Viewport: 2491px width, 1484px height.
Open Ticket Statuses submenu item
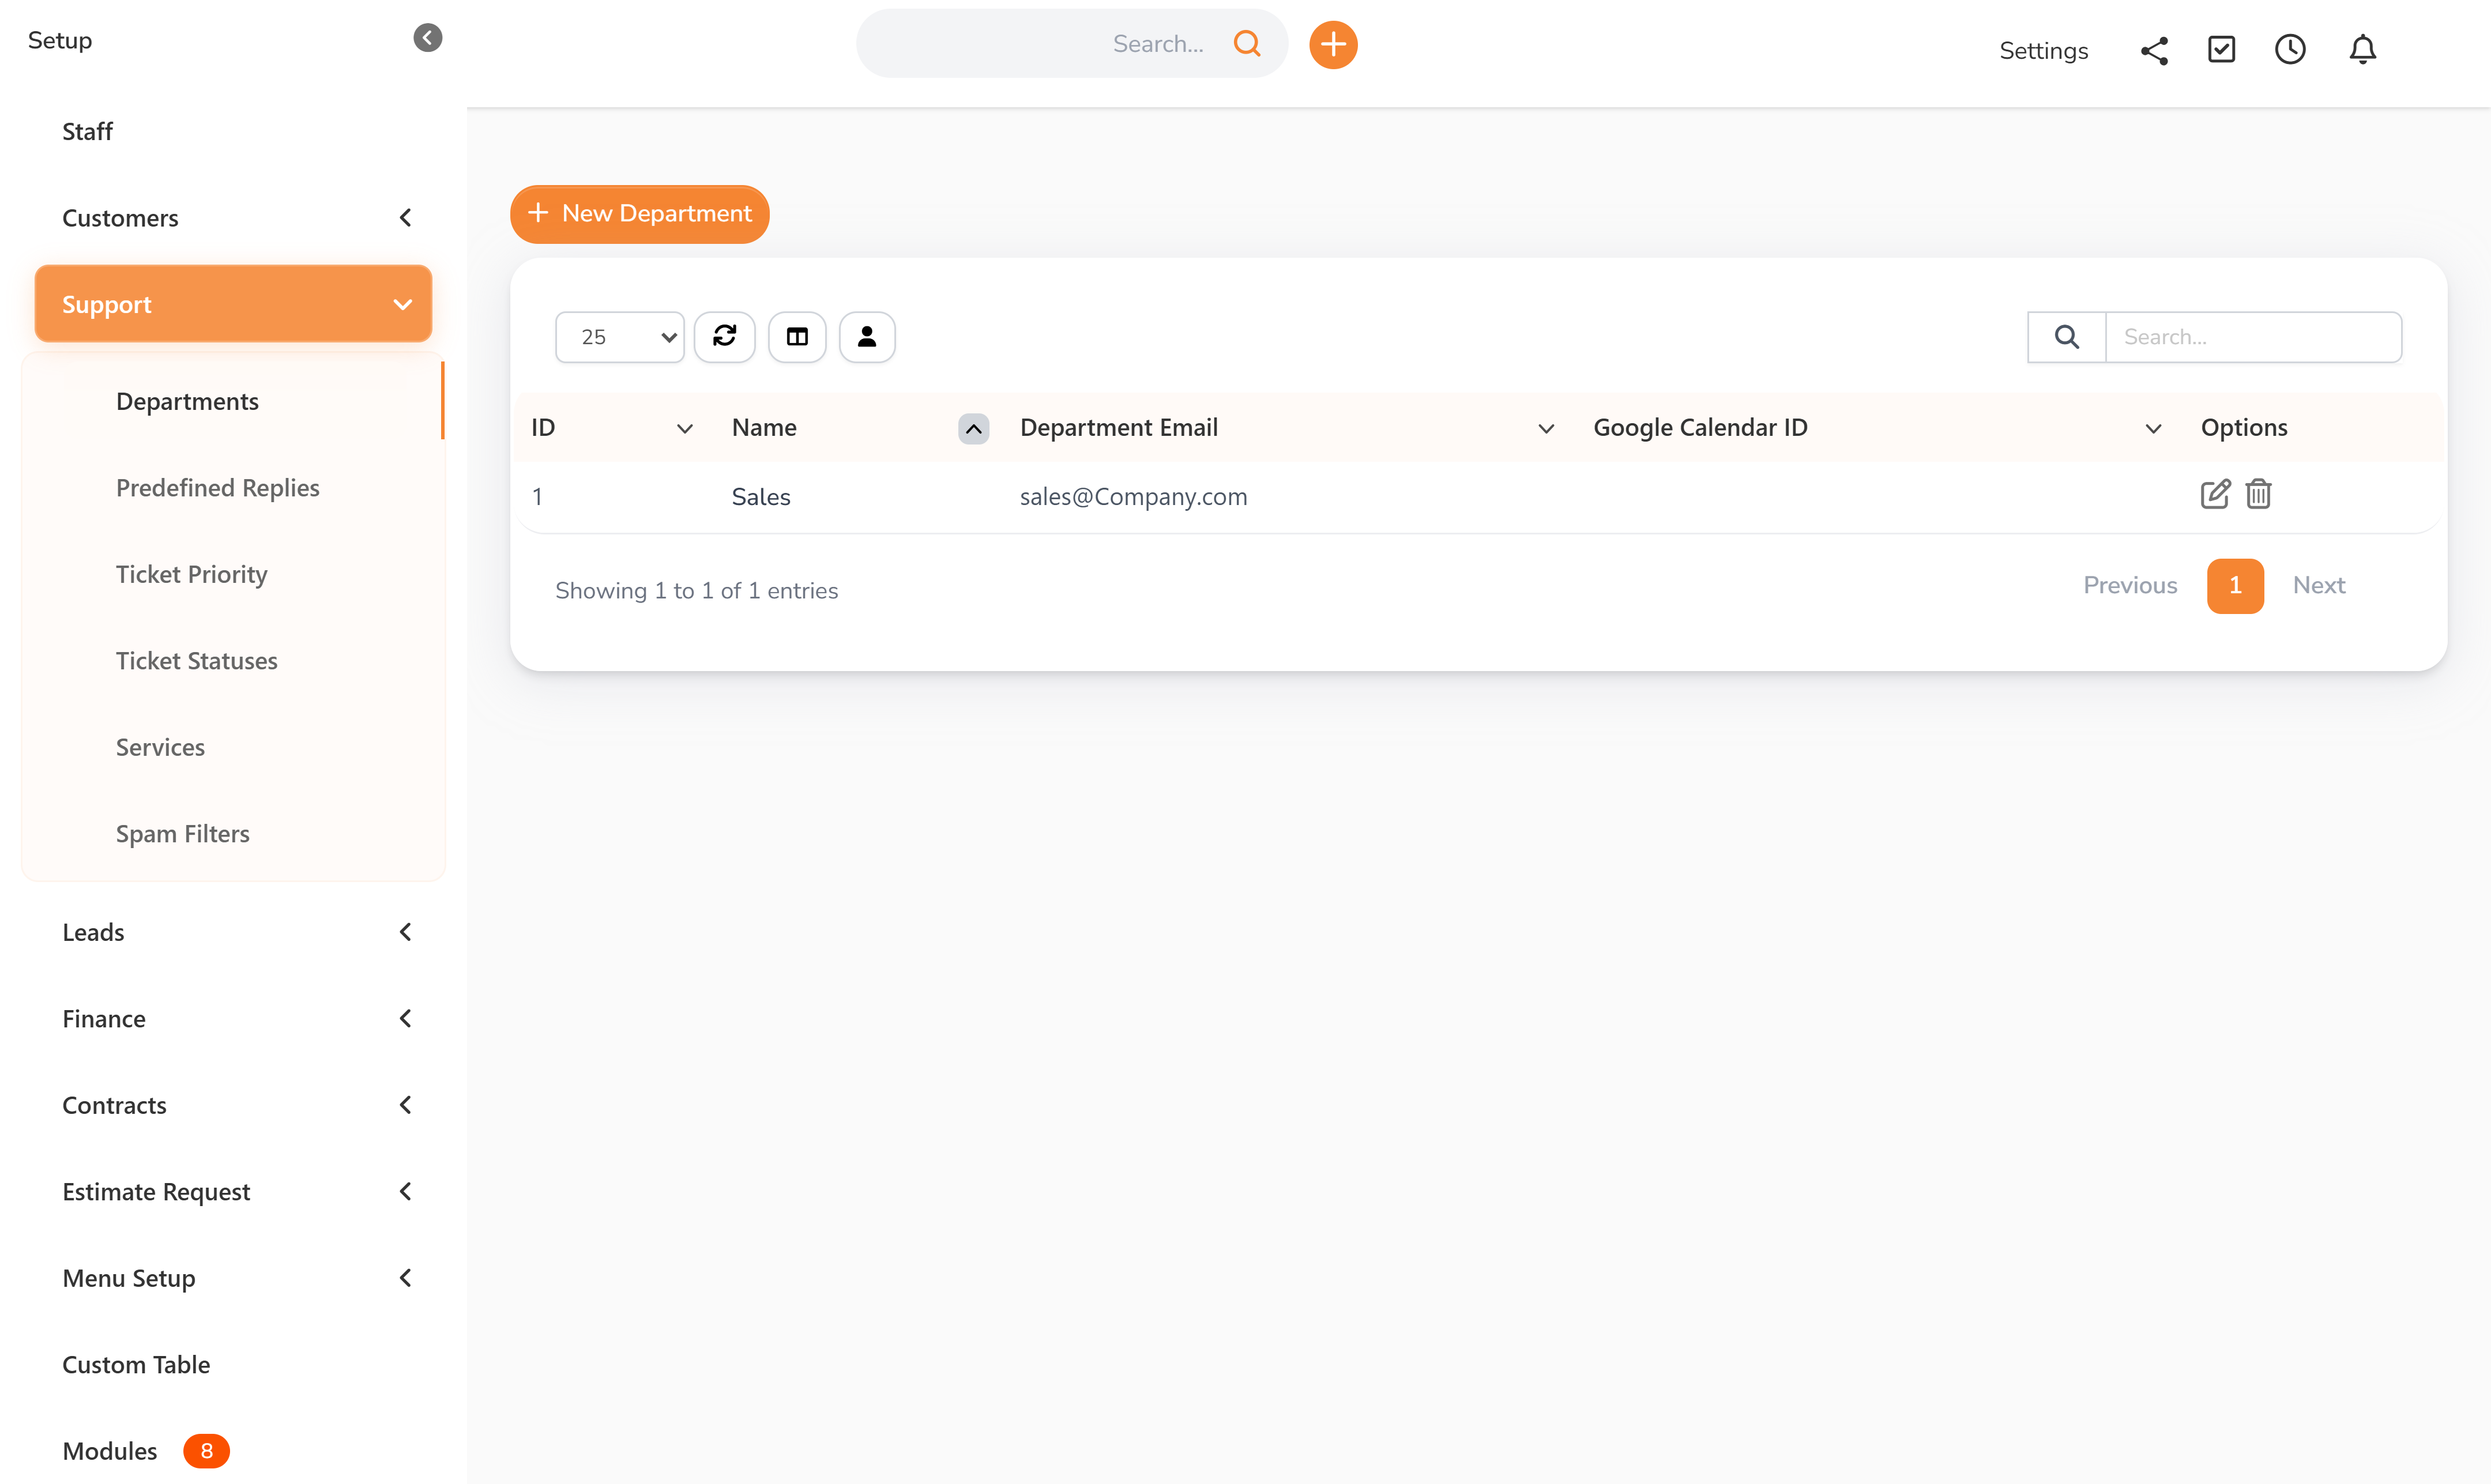coord(196,661)
